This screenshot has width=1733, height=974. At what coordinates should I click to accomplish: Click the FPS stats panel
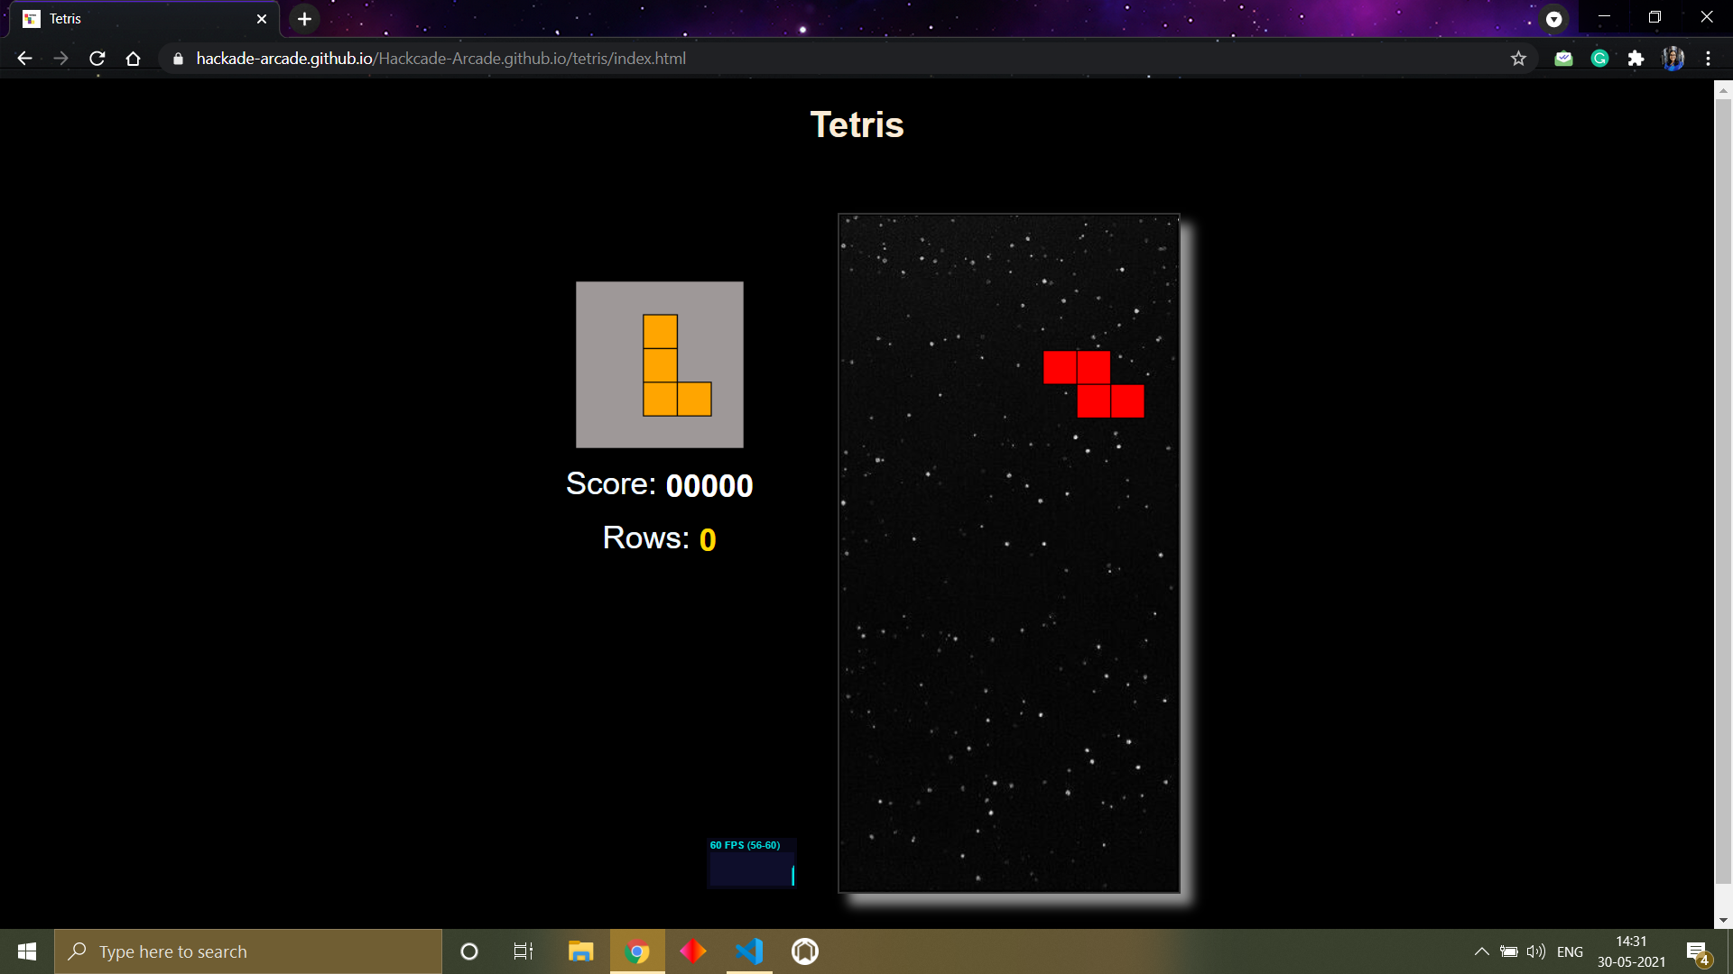pyautogui.click(x=751, y=863)
